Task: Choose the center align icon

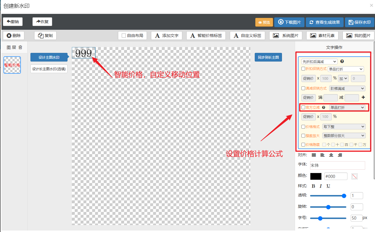Action: 331,155
